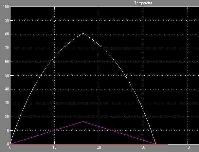This screenshot has width=199, height=152.
Task: Click the y-axis tick label 30
Action: coord(6,103)
